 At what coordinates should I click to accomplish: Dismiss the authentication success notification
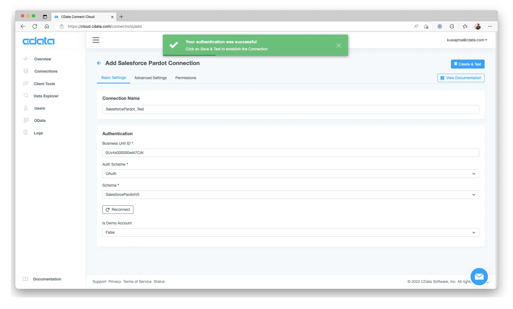pyautogui.click(x=338, y=45)
